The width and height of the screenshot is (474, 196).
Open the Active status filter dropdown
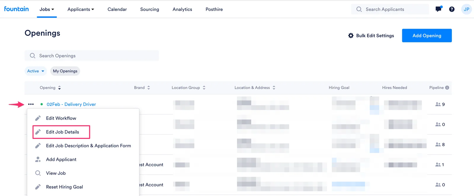[x=36, y=71]
